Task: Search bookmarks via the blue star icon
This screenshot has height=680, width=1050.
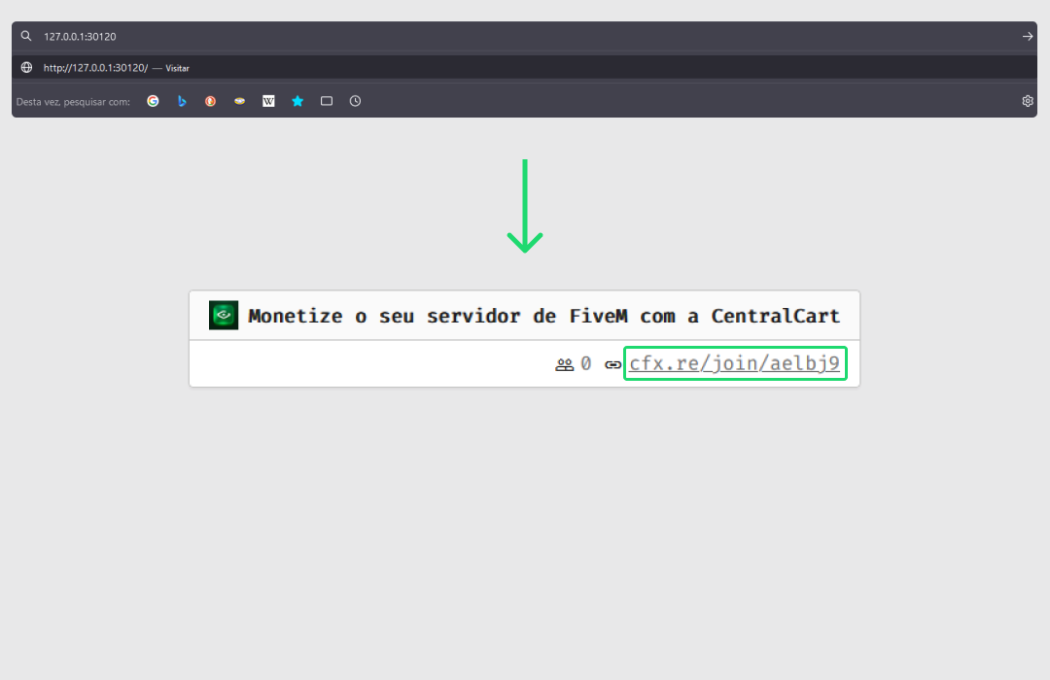Action: 298,101
